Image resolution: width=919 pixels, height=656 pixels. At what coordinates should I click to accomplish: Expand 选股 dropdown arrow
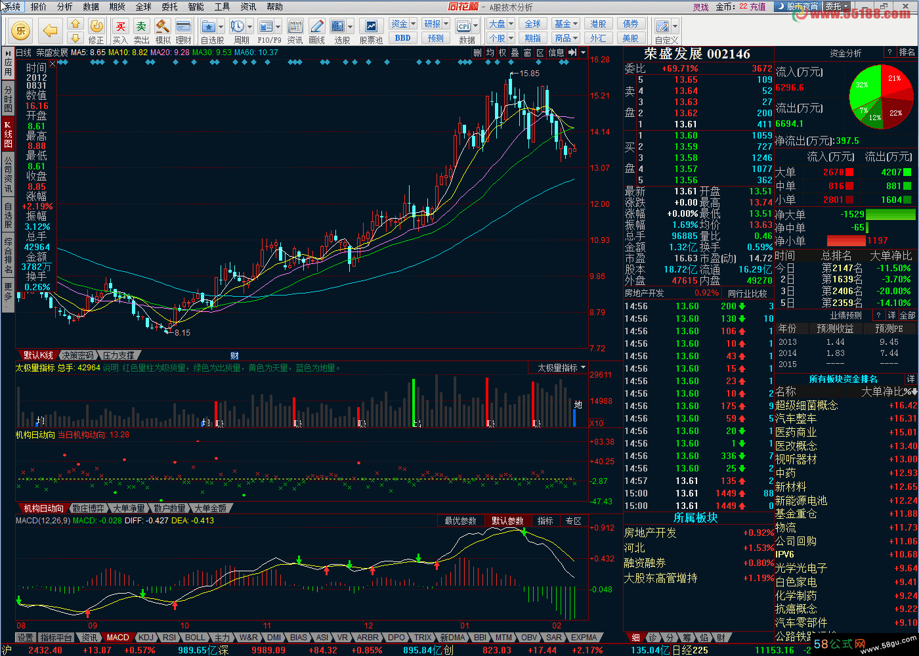[351, 27]
